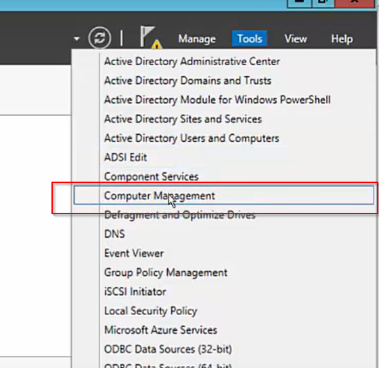The image size is (379, 368).
Task: Open Active Directory Domains and Trusts
Action: [187, 81]
